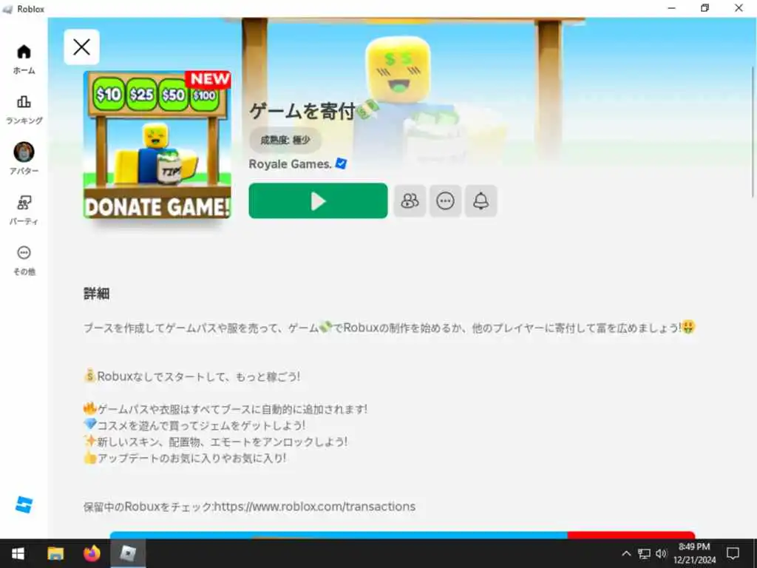Restore down the Roblox window
This screenshot has height=568, width=757.
pos(705,8)
